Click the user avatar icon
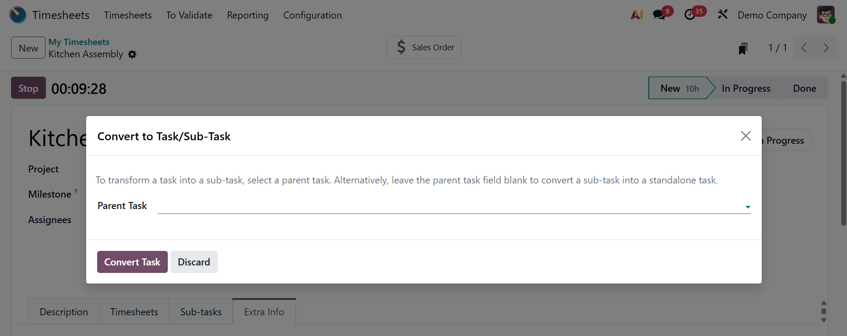The height and width of the screenshot is (336, 847). click(825, 15)
